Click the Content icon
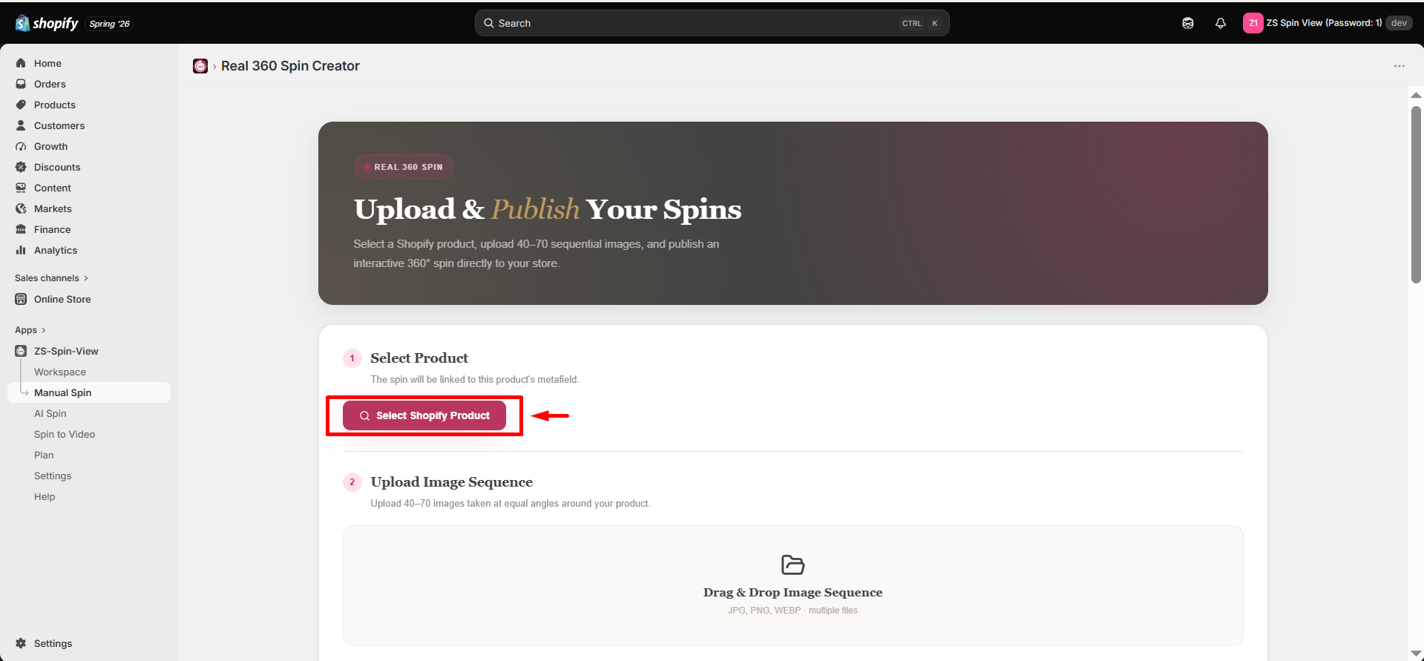The height and width of the screenshot is (661, 1424). [x=21, y=188]
